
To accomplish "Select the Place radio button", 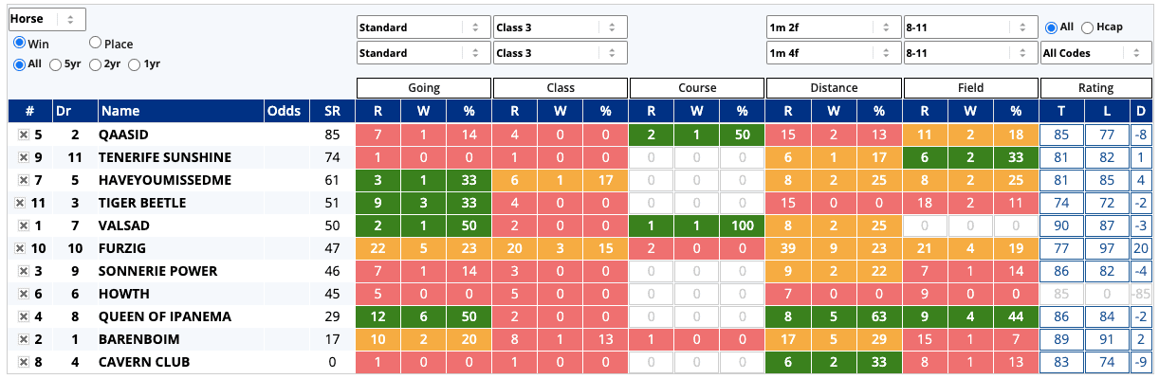I will click(x=96, y=44).
